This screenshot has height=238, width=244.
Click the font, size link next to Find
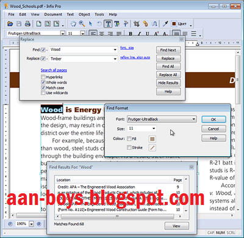coord(127,48)
